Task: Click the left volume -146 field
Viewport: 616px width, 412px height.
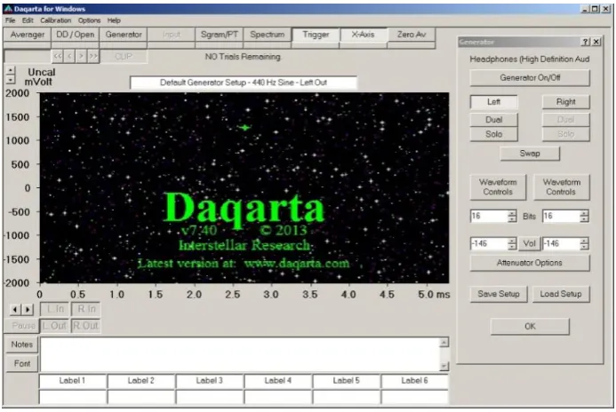Action: tap(489, 243)
